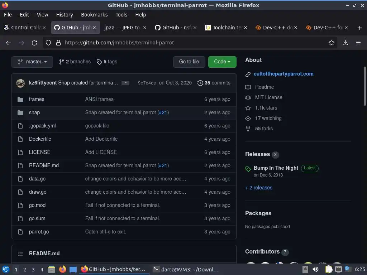Viewport: 367px width, 275px height.
Task: Open the Readme link in About
Action: [264, 87]
